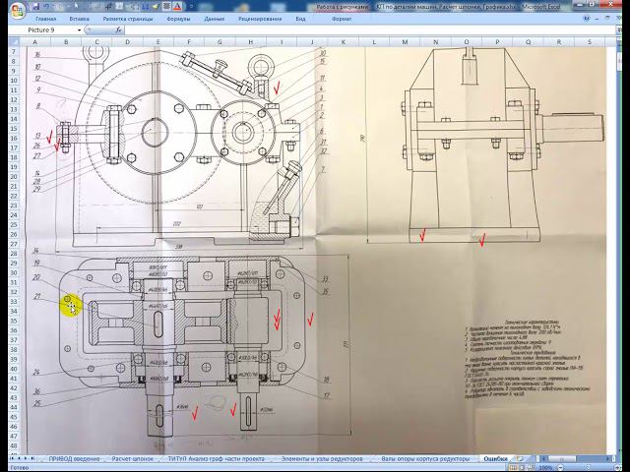Open the Главная ribbon tab
Viewport: 630px width, 472px height.
click(46, 19)
